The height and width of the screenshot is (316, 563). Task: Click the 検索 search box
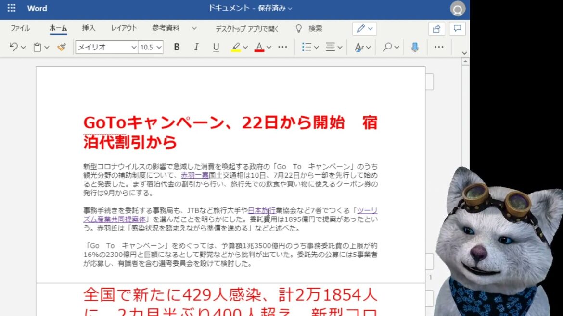315,29
